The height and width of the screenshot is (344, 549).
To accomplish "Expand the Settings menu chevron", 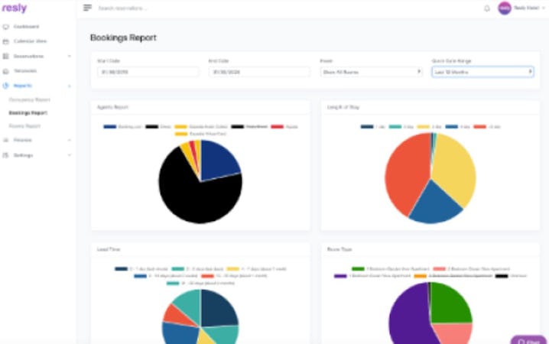I will coord(70,155).
